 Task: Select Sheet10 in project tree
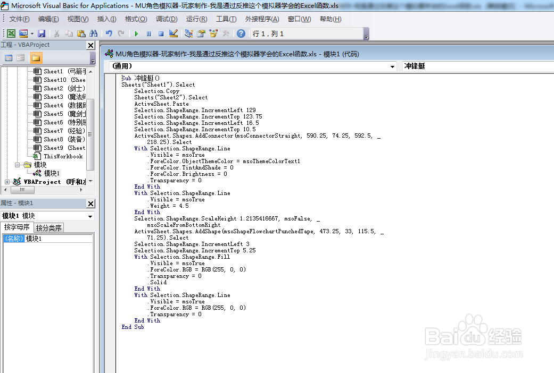(60, 80)
